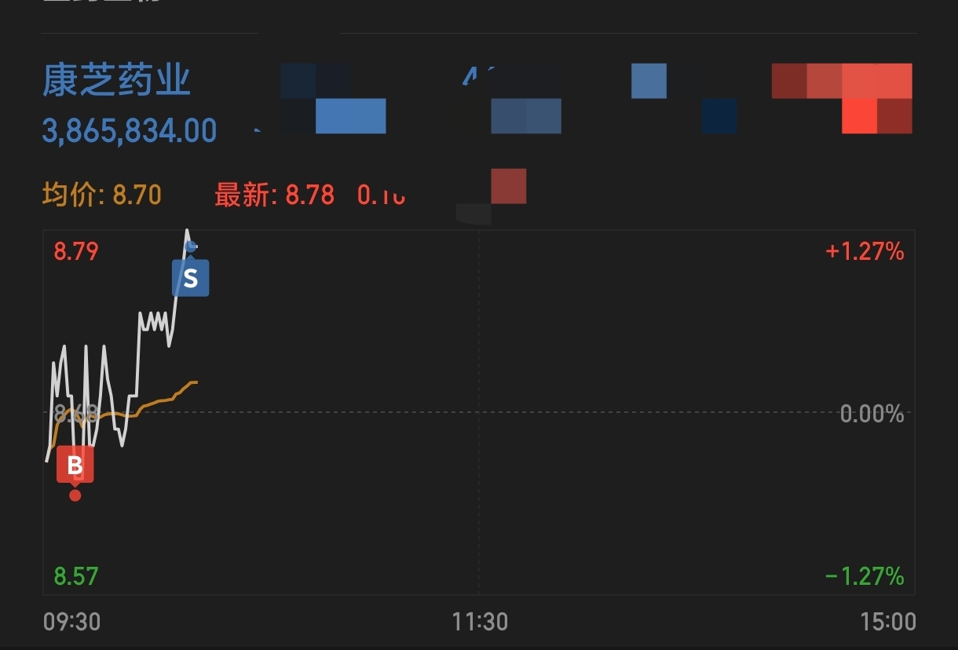Click the red B buy marker
Viewport: 958px width, 650px height.
point(75,465)
